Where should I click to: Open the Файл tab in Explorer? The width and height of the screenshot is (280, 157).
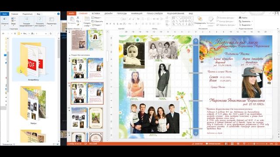pyautogui.click(x=5, y=14)
